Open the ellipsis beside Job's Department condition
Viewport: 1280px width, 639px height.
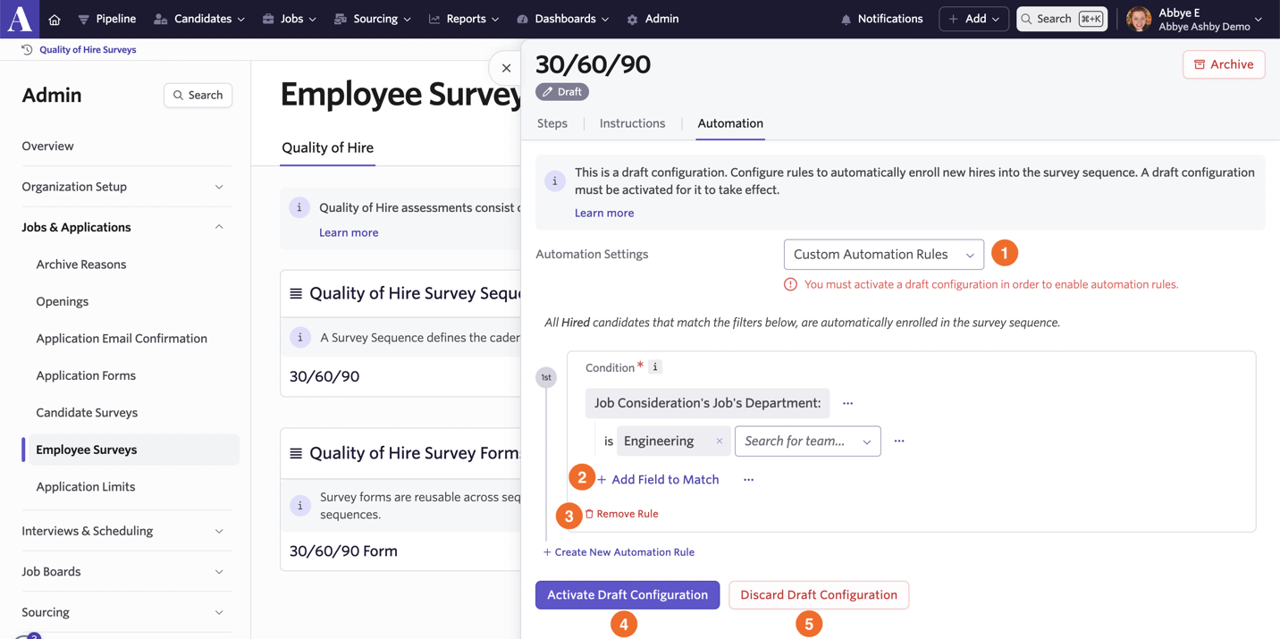(847, 403)
